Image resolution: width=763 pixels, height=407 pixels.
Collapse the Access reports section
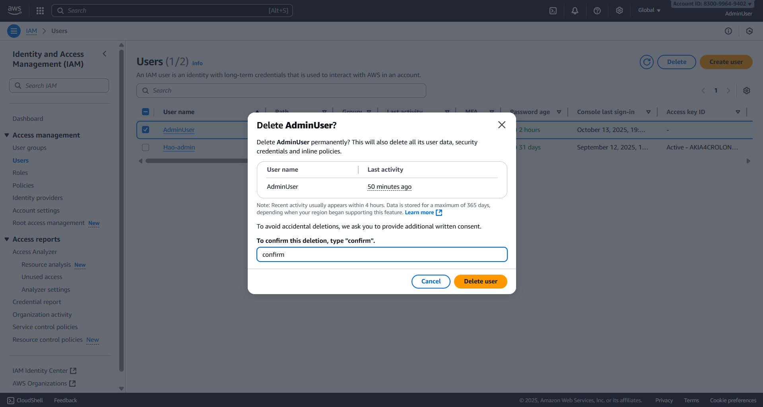tap(7, 239)
